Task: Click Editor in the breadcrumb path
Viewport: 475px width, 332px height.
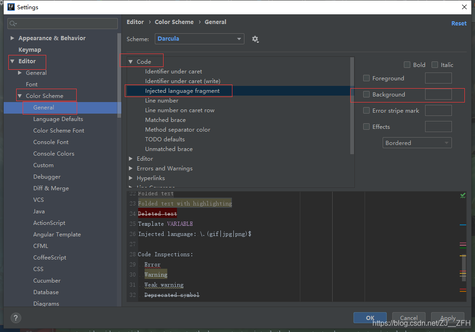Action: 135,22
